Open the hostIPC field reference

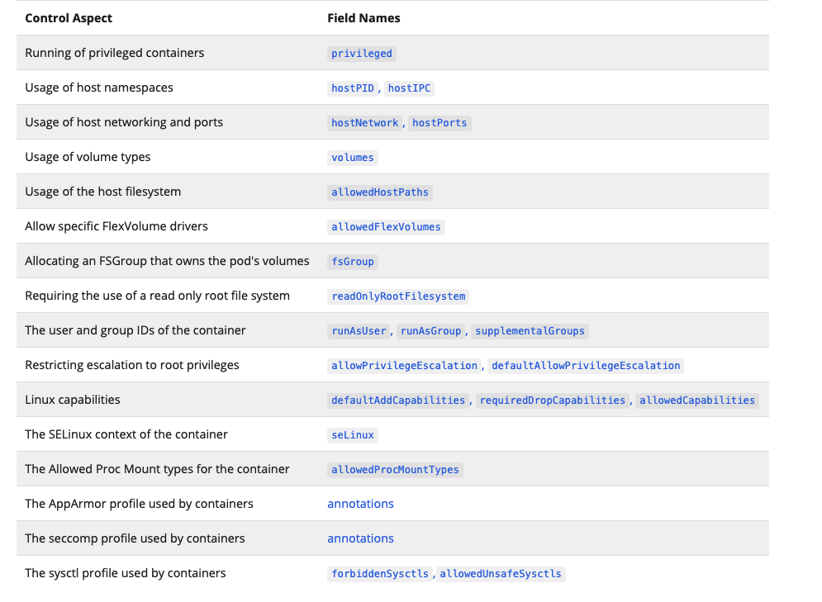[x=409, y=88]
